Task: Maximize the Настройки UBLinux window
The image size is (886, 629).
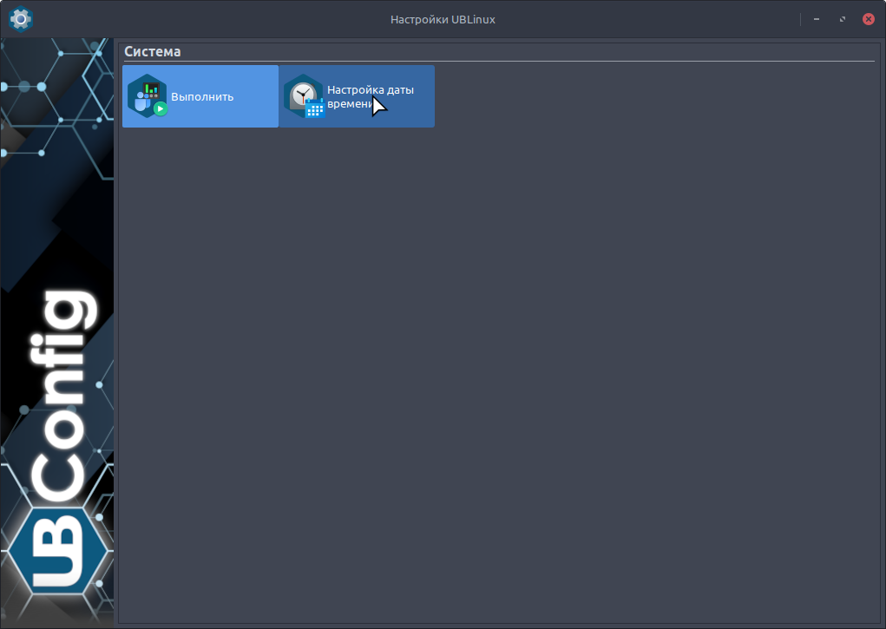Action: tap(843, 19)
